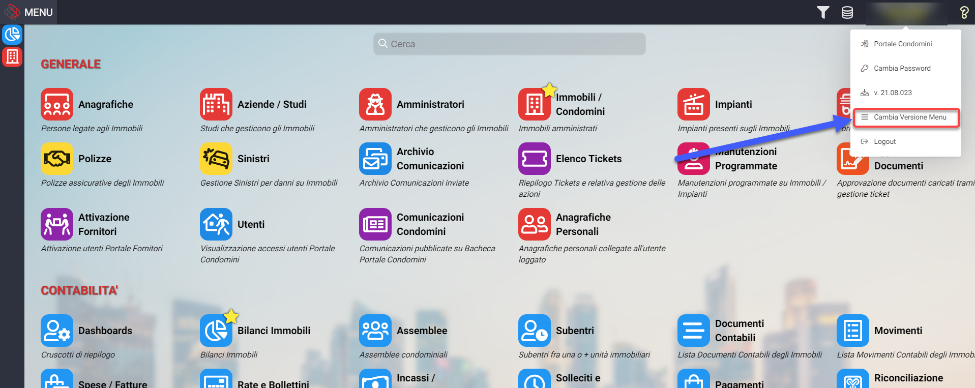Open the Documenti Contabili icon
The image size is (975, 388).
[694, 331]
